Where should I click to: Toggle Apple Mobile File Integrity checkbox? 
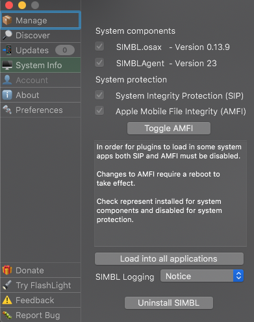click(x=99, y=110)
